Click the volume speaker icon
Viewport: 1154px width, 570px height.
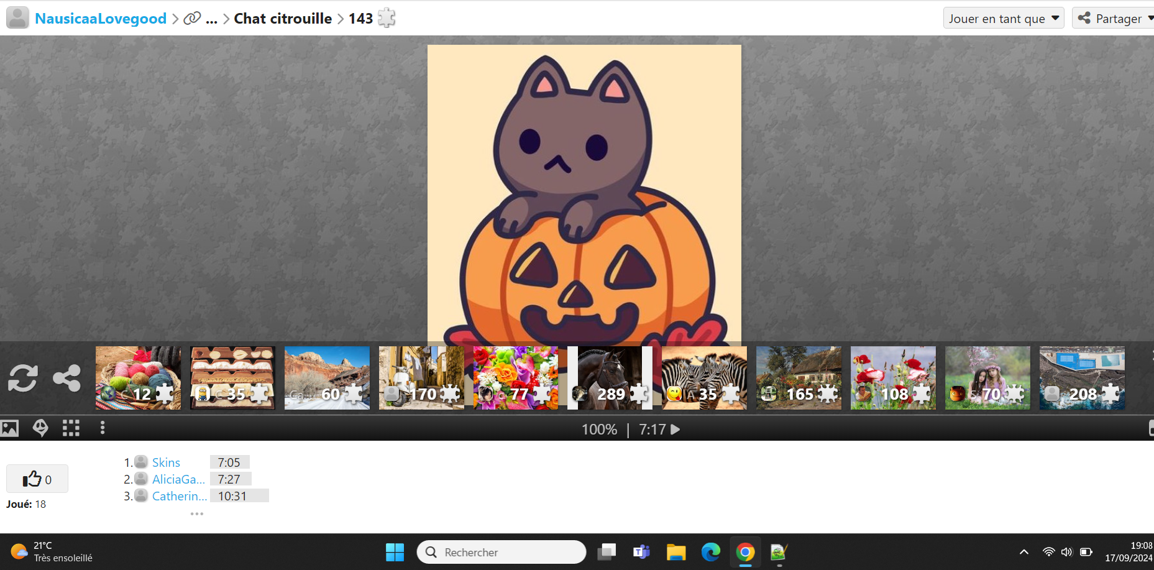tap(1067, 552)
